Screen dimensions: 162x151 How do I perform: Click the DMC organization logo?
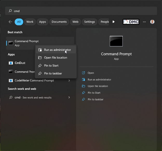click(131, 22)
